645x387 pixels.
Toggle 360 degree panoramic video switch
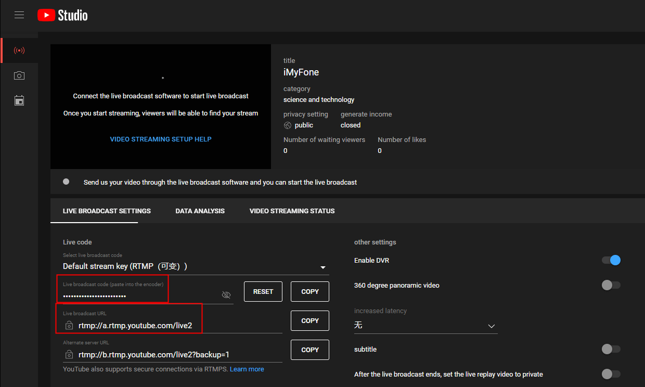point(611,285)
